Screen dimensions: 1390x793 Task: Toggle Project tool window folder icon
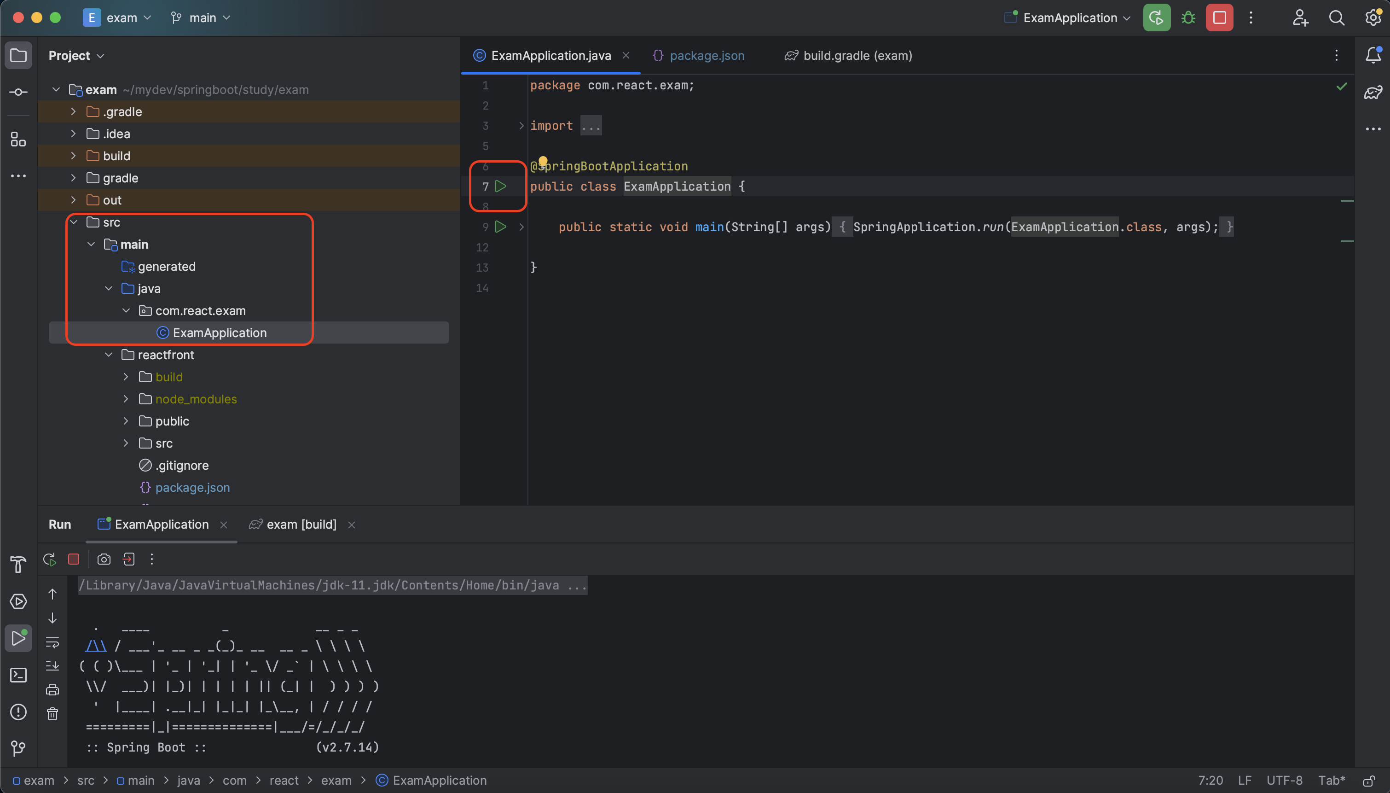[x=18, y=55]
